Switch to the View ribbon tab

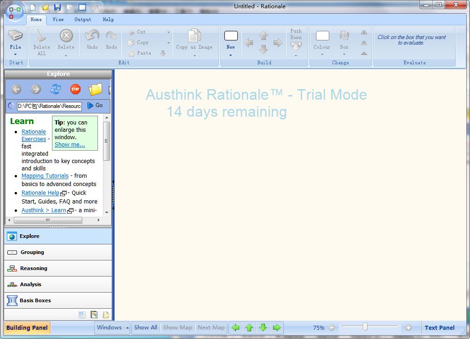(x=58, y=19)
